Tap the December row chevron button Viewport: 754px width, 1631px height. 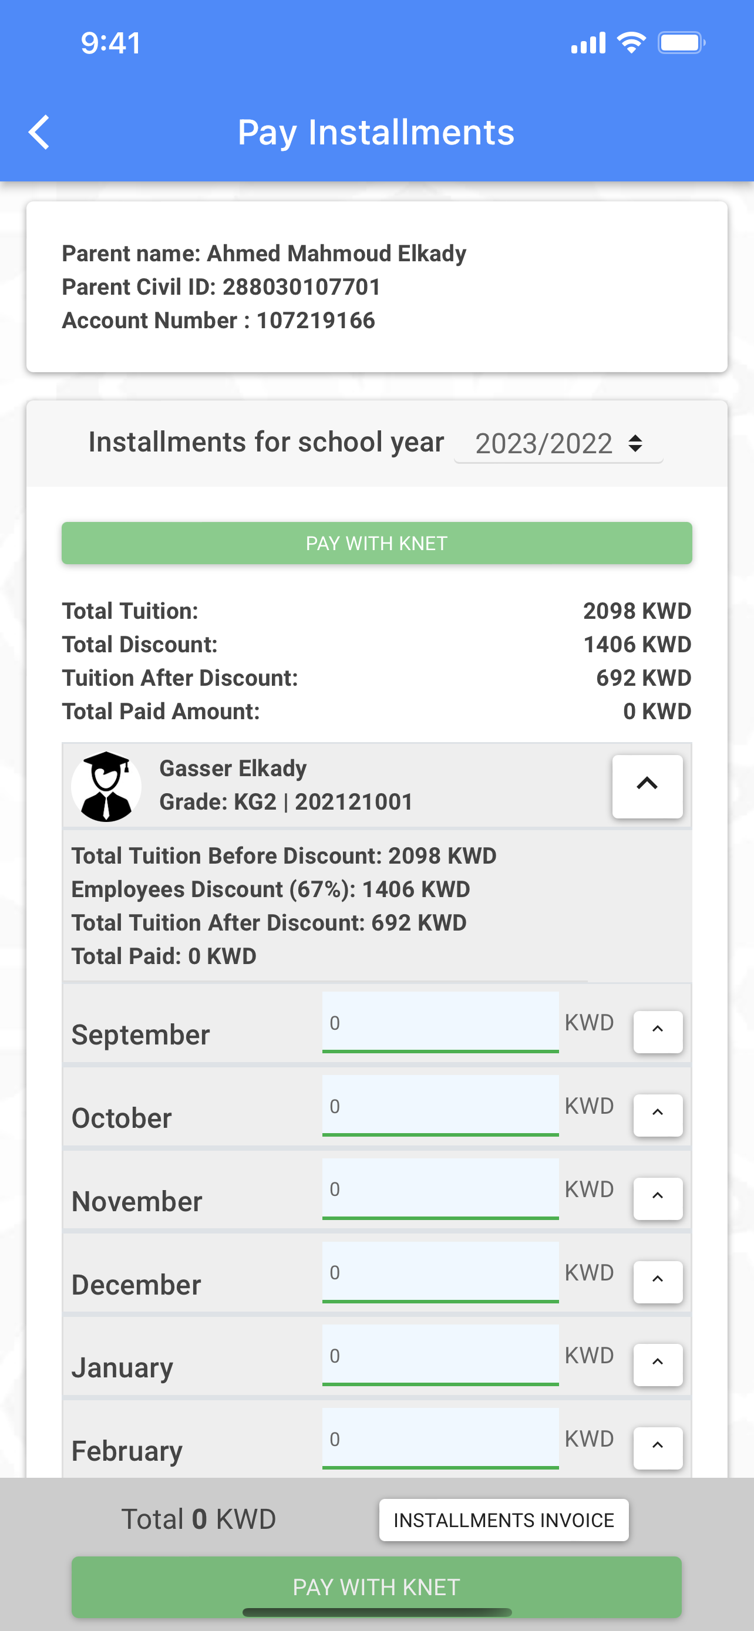(658, 1282)
